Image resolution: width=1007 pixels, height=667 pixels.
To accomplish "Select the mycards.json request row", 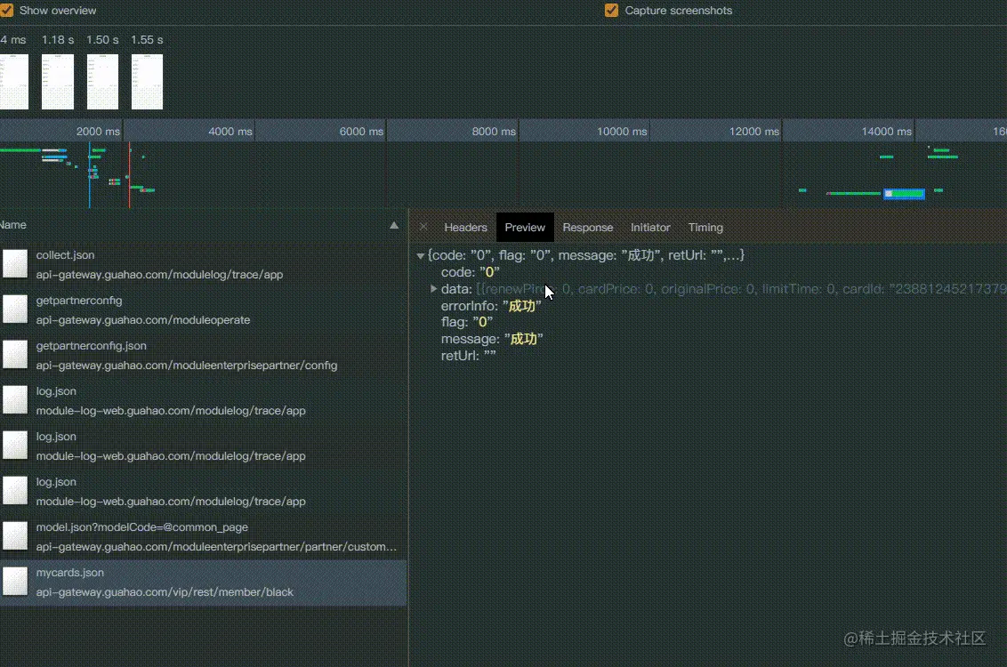I will (203, 583).
